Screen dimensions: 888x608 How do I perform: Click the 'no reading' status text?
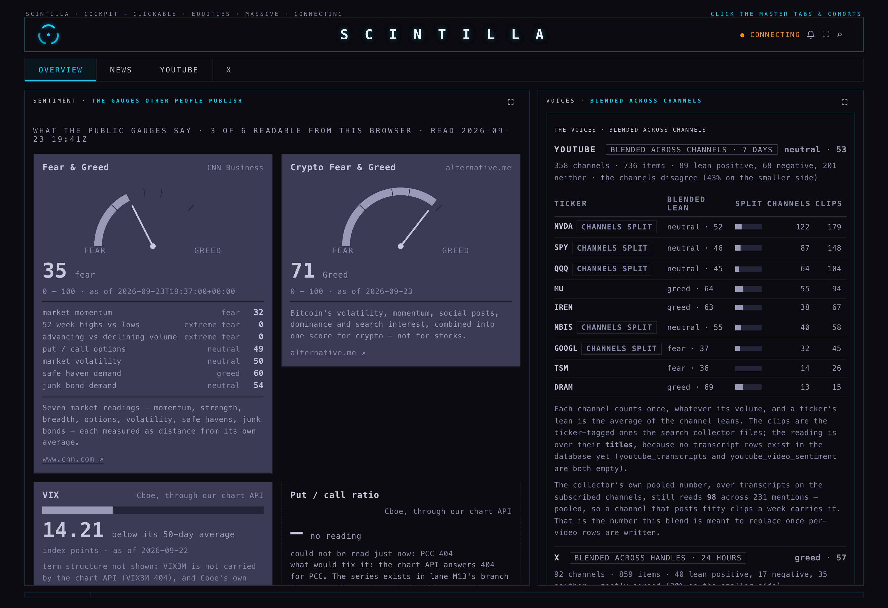335,536
